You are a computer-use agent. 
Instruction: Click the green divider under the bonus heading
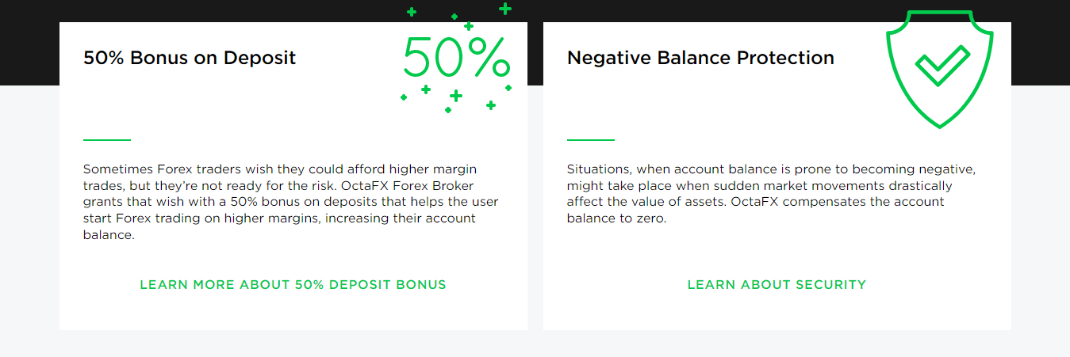(x=106, y=140)
